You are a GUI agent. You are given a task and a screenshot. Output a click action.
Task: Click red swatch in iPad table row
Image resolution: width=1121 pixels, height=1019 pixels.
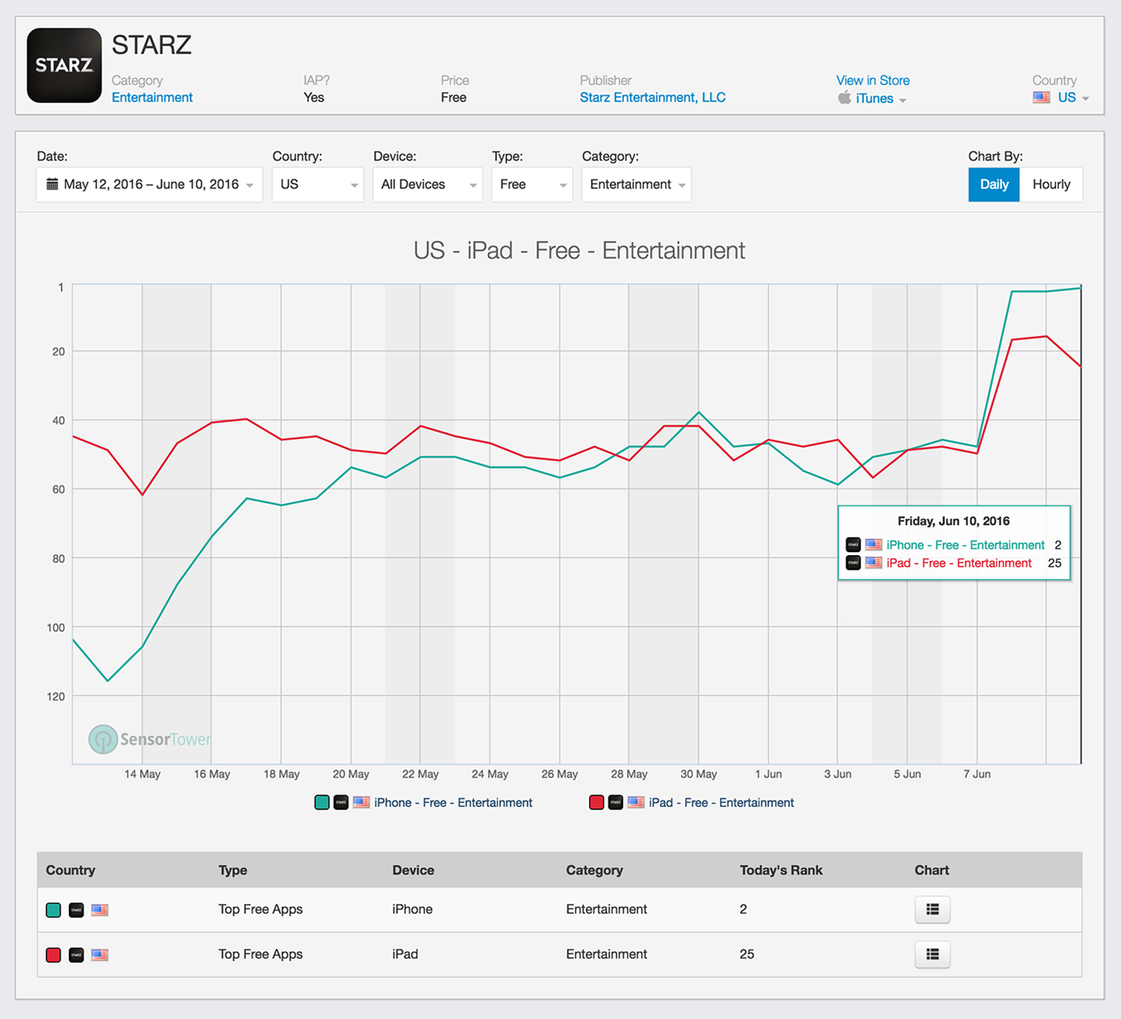pyautogui.click(x=53, y=955)
